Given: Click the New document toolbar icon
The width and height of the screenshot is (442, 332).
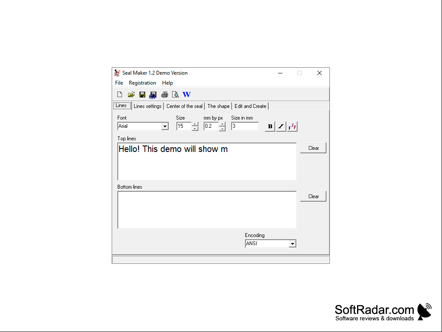Looking at the screenshot, I should [x=119, y=95].
